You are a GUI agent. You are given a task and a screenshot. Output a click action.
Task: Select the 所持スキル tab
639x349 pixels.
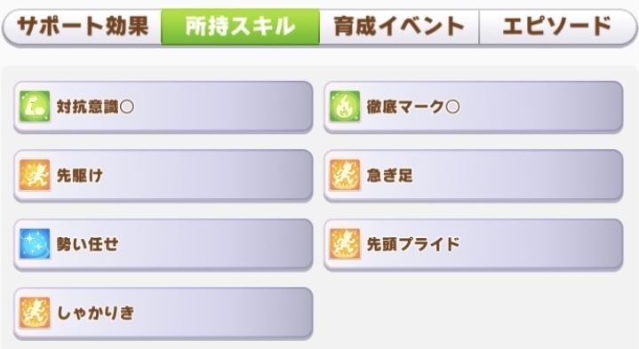click(241, 27)
